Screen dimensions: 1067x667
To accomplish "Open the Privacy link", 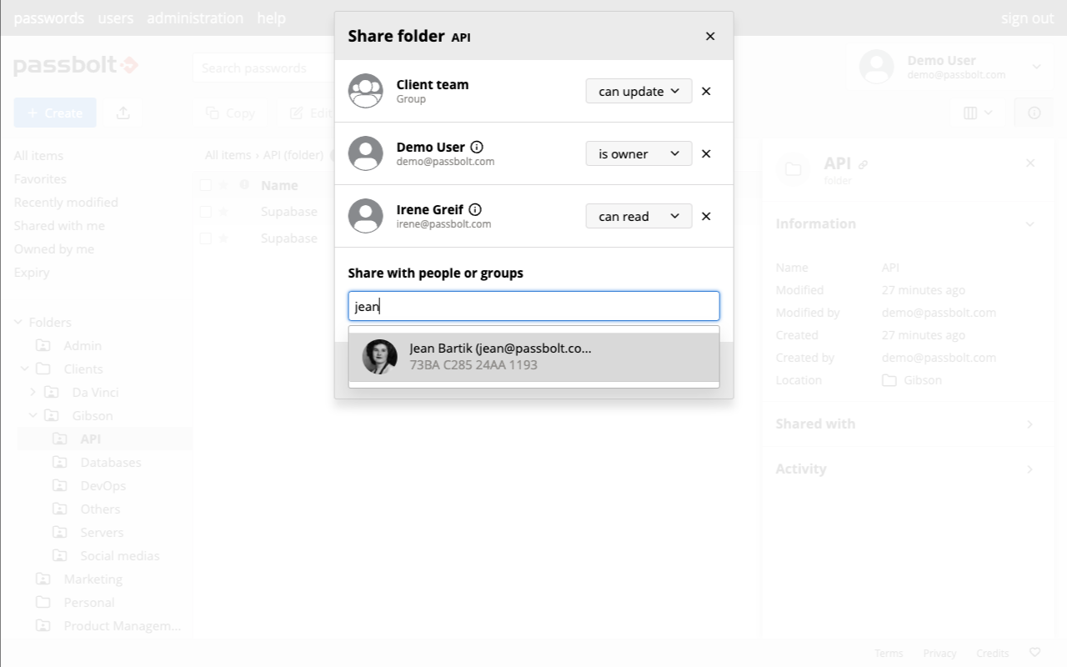I will pyautogui.click(x=939, y=653).
